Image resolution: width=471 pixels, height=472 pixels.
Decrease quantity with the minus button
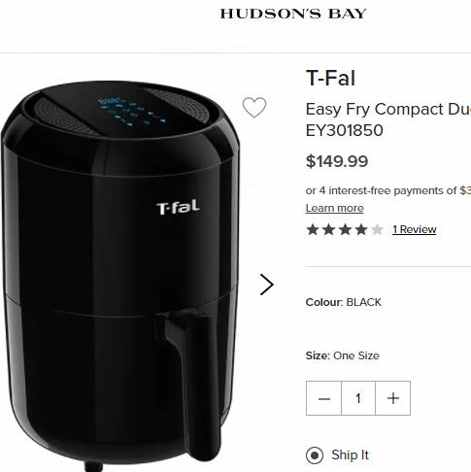tap(323, 398)
